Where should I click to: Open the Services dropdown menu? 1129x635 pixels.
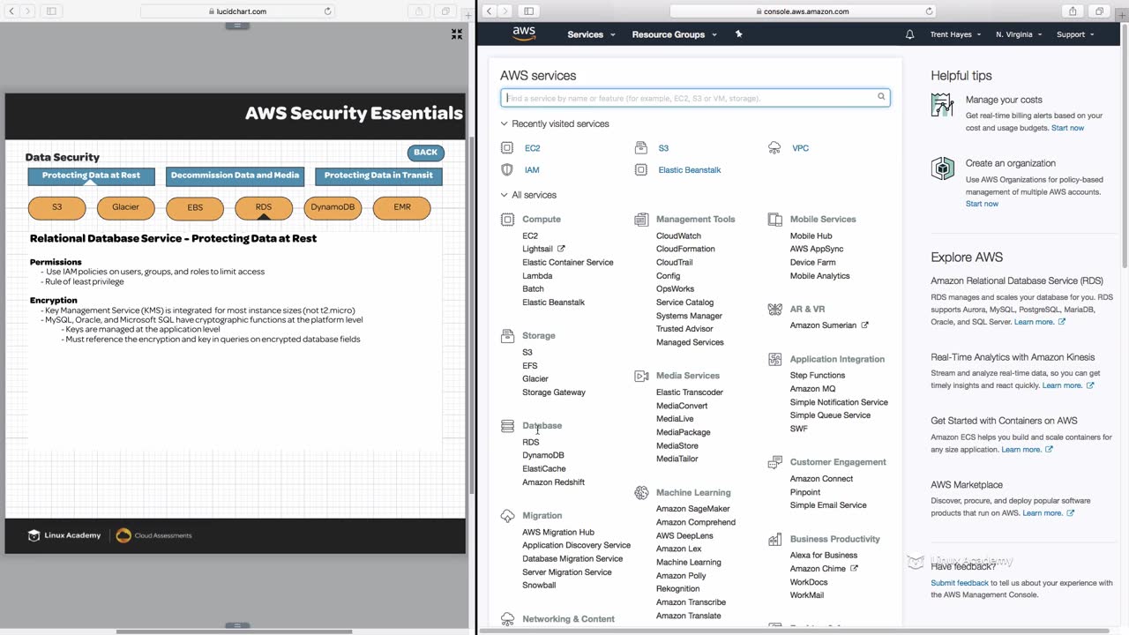click(591, 34)
